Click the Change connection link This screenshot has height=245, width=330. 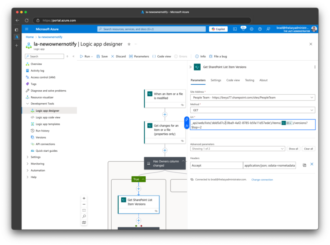262,180
